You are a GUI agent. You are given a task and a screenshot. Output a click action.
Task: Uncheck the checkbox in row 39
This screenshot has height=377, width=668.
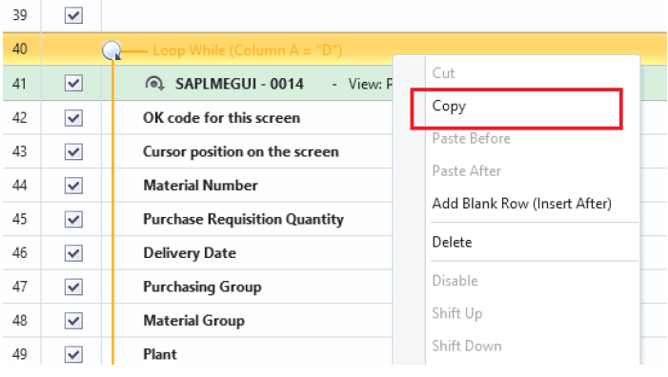point(73,16)
